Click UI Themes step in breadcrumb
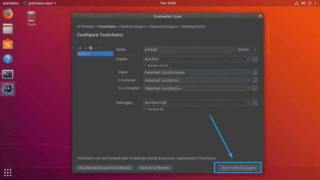The width and height of the screenshot is (320, 180). tap(85, 26)
